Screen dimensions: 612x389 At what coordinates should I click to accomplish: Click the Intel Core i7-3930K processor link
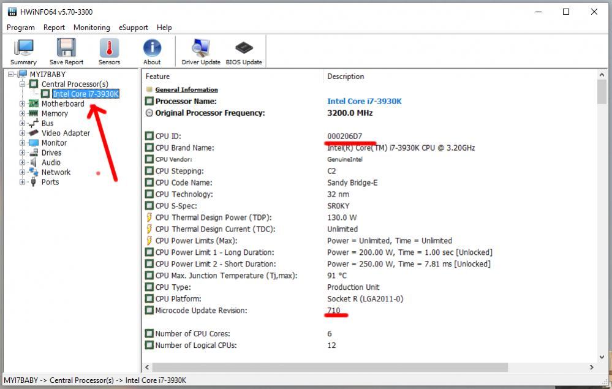pos(365,101)
